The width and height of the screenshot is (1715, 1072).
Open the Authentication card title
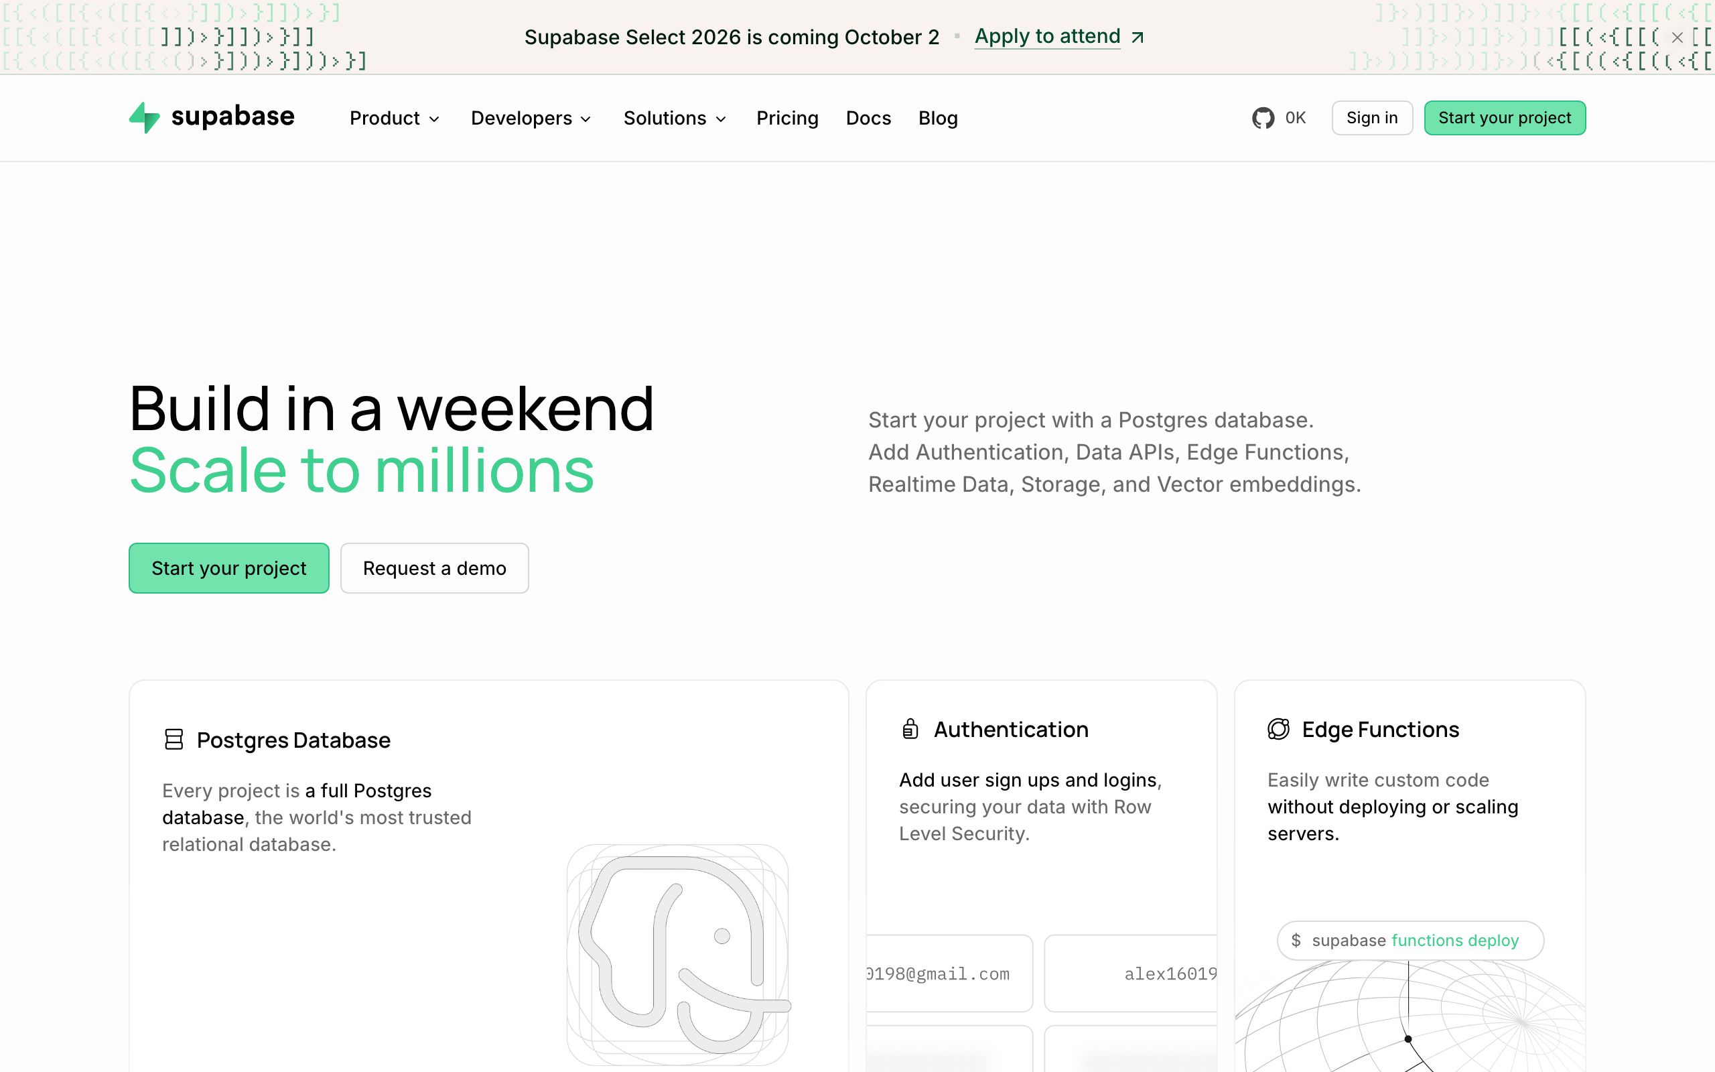[1010, 730]
